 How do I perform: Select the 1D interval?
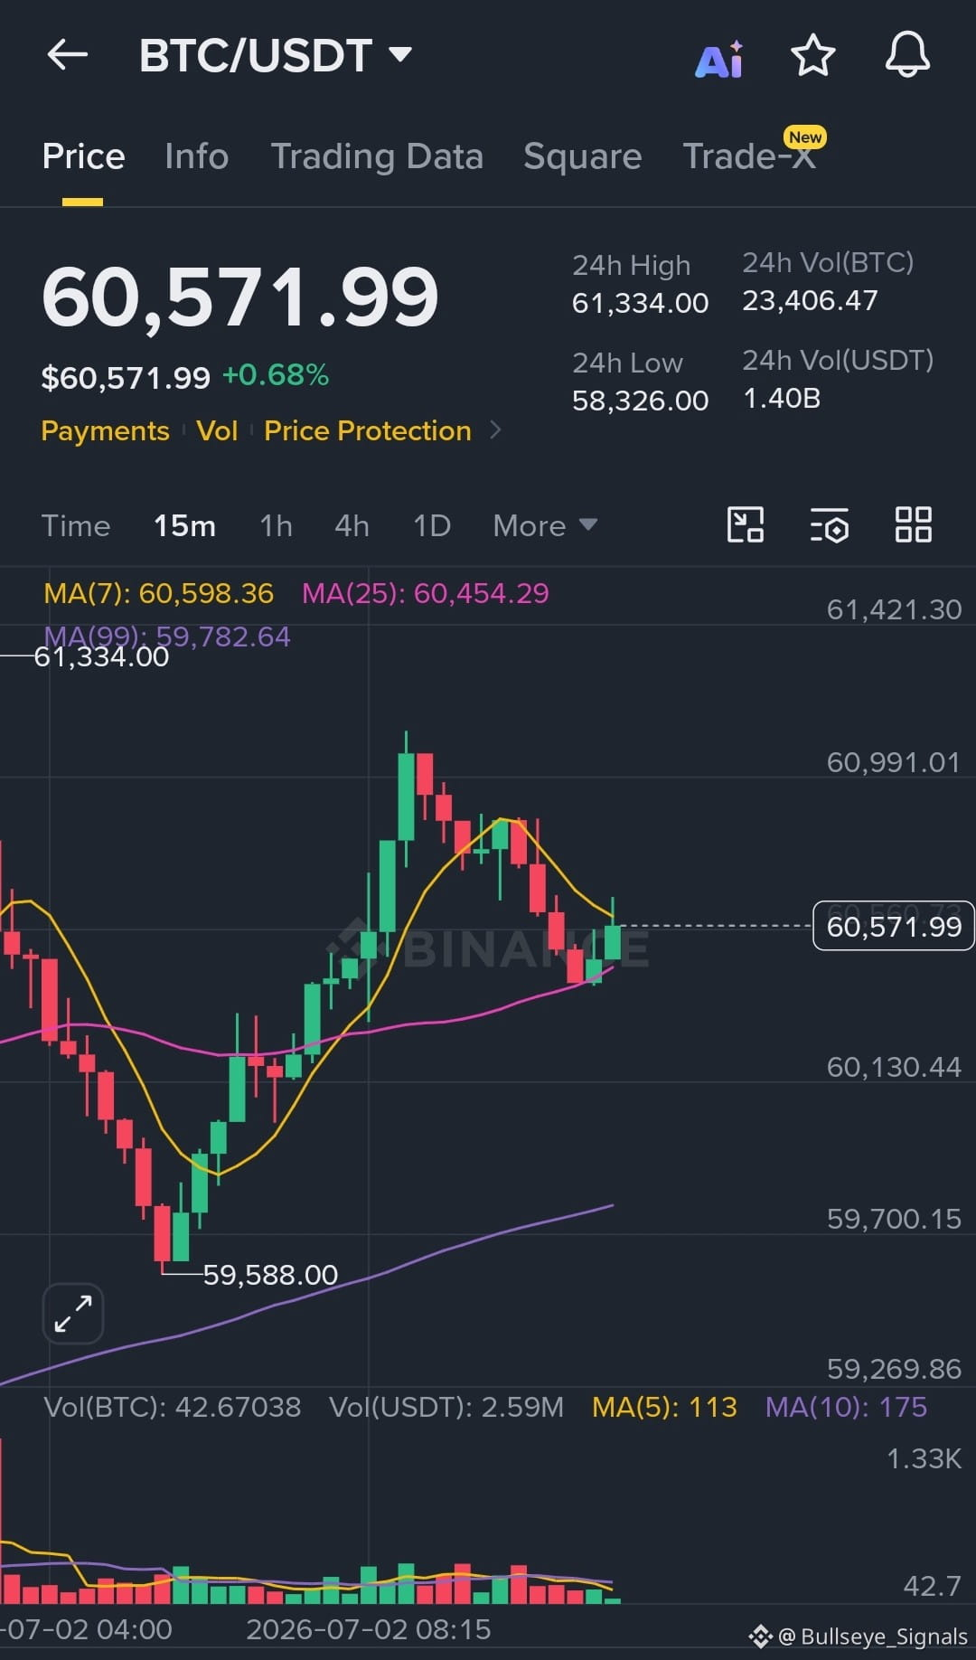click(431, 525)
